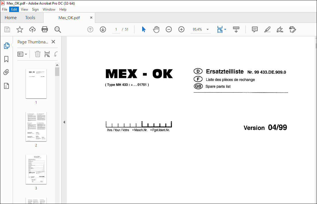Add a sticky note comment
Viewport: 317px width, 204px height.
coord(255,29)
